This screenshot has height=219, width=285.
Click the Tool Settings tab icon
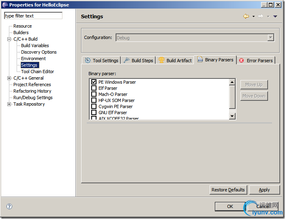tap(88, 61)
